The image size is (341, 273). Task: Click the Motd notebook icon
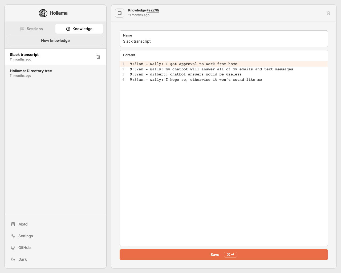pos(13,224)
